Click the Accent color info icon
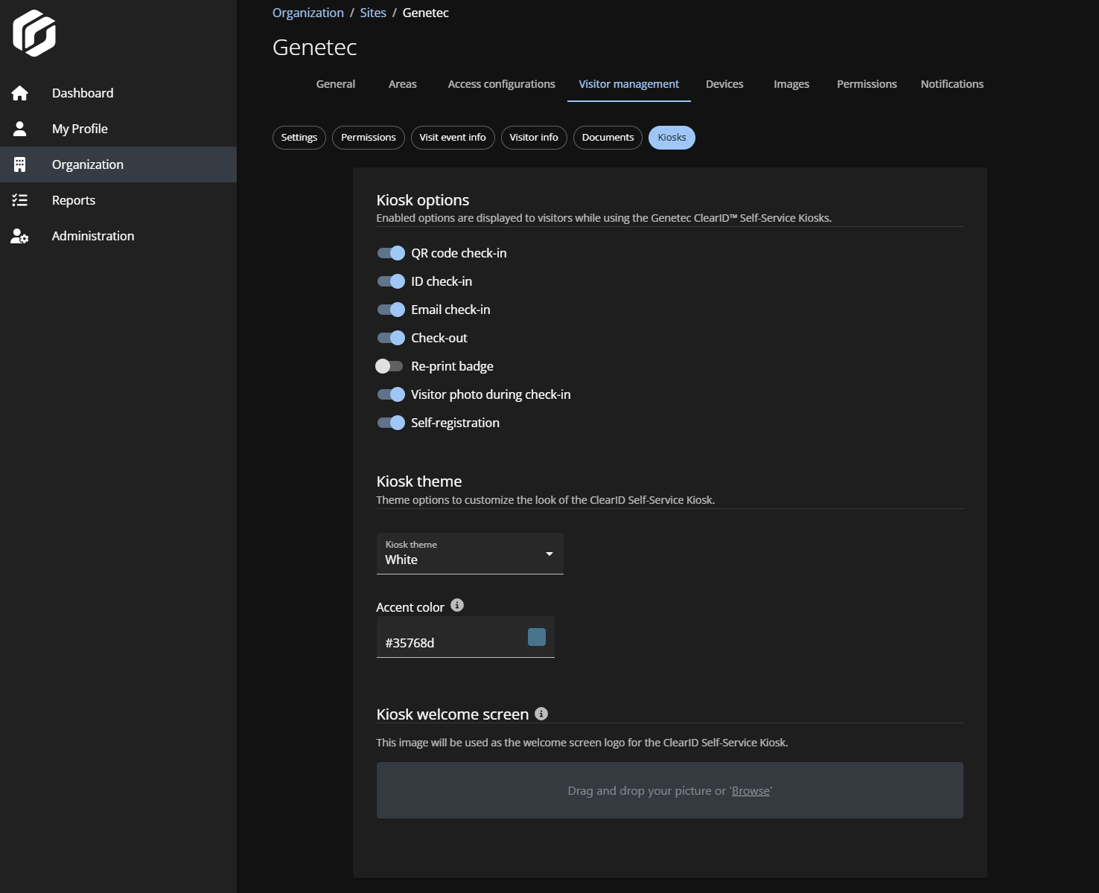Viewport: 1099px width, 893px height. coord(457,606)
